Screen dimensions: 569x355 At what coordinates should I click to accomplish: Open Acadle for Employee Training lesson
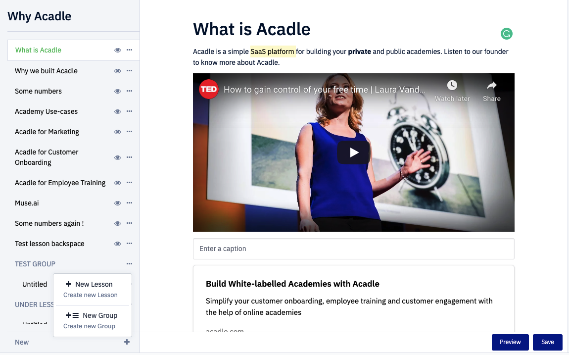point(60,183)
